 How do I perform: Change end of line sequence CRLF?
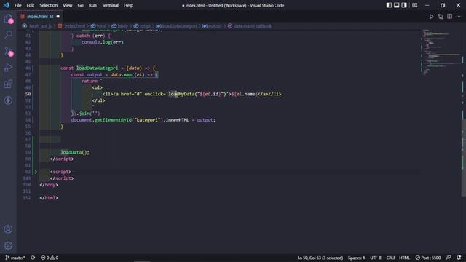pyautogui.click(x=391, y=258)
